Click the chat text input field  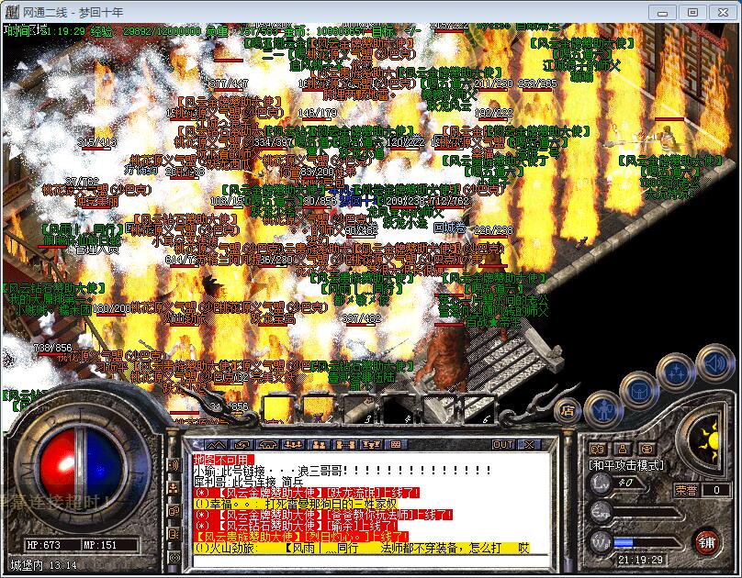pos(372,561)
